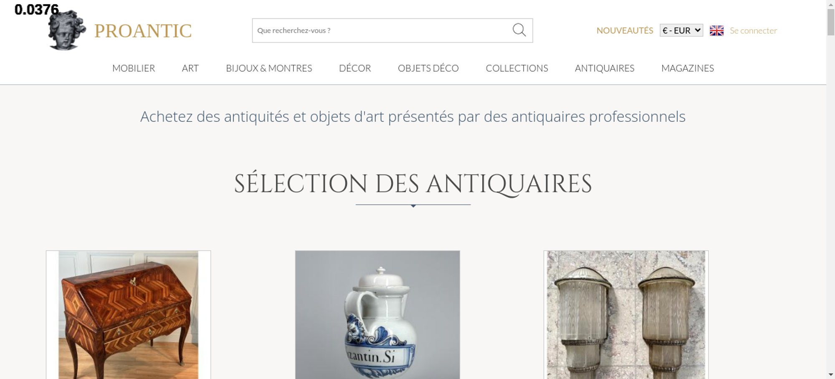Select OBJETS DÉCO menu item
The image size is (835, 379).
click(x=428, y=68)
